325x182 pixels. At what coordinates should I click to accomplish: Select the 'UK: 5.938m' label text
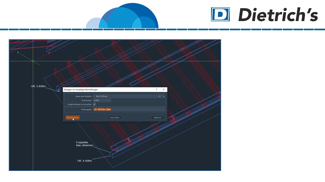tap(38, 86)
